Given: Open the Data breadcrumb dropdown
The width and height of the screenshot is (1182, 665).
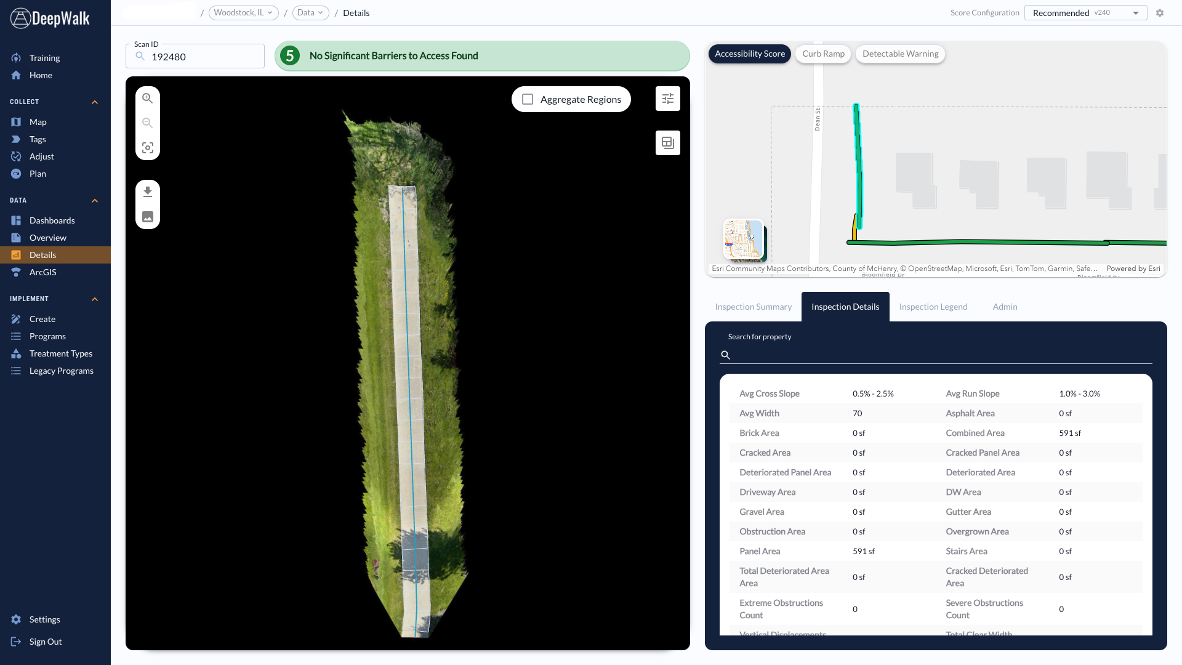Looking at the screenshot, I should [x=310, y=13].
